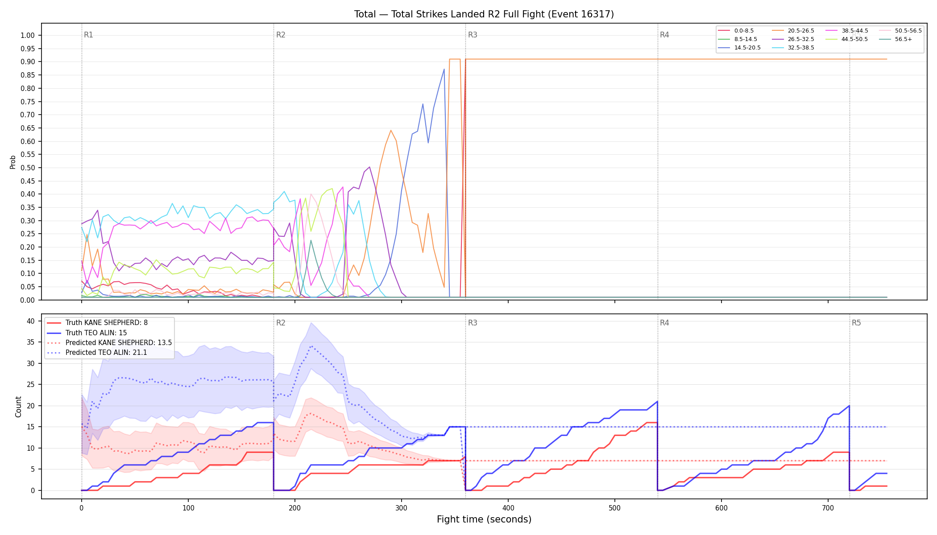Click the R4 round marker in the probability plot
The height and width of the screenshot is (535, 937).
click(x=664, y=35)
